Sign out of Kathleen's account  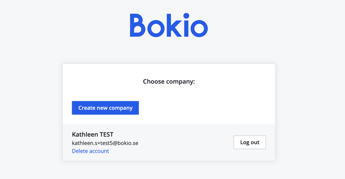[250, 142]
